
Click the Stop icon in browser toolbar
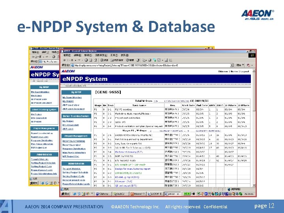click(86, 60)
